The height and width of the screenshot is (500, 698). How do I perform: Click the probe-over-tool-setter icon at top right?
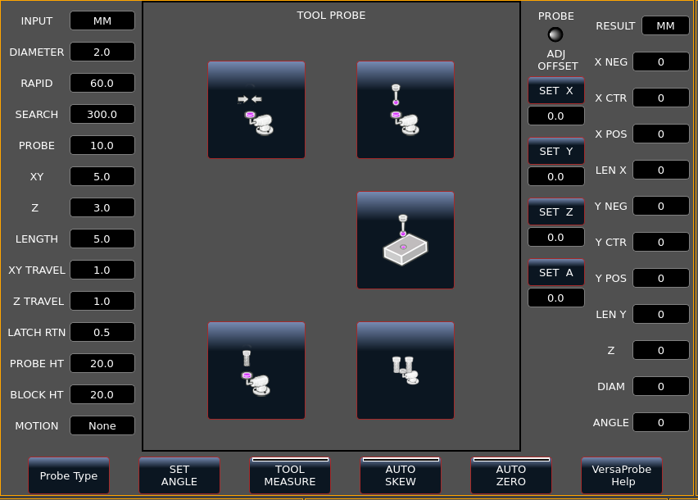tap(406, 110)
